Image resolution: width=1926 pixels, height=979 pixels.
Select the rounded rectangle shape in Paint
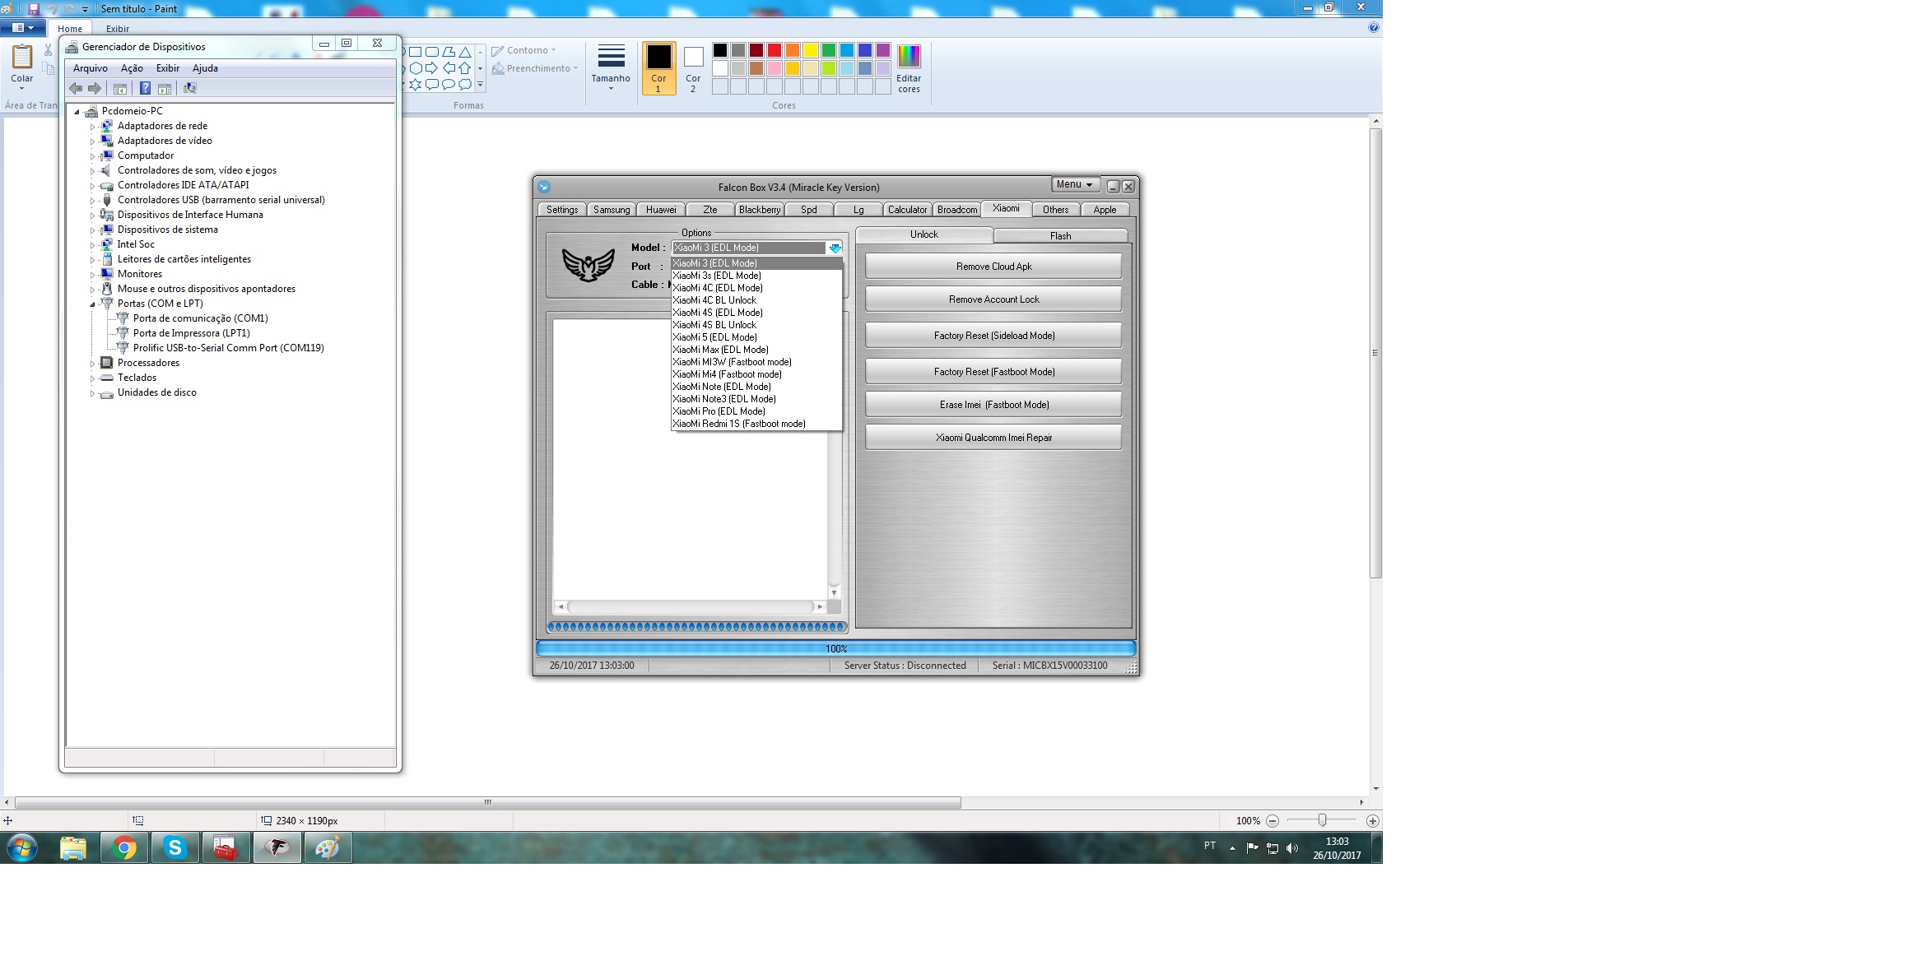[x=432, y=52]
